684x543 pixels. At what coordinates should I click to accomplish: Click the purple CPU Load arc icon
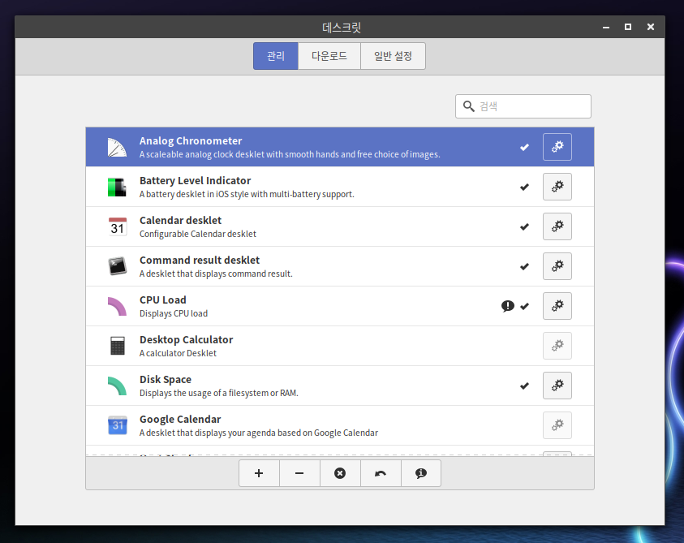pos(117,306)
